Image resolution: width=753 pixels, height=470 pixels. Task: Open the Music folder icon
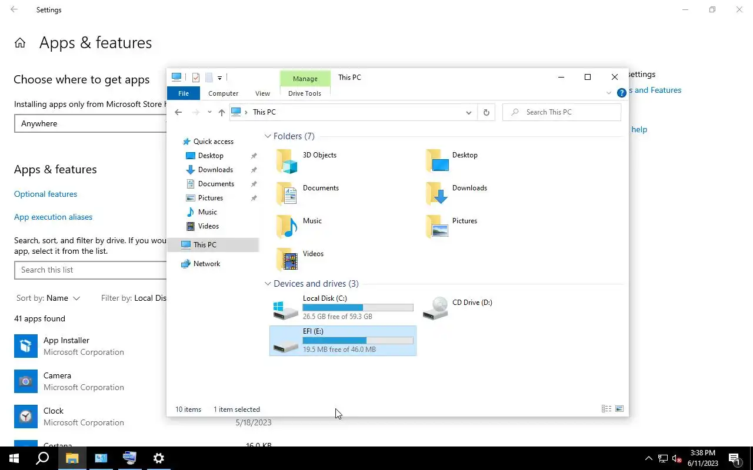coord(287,227)
